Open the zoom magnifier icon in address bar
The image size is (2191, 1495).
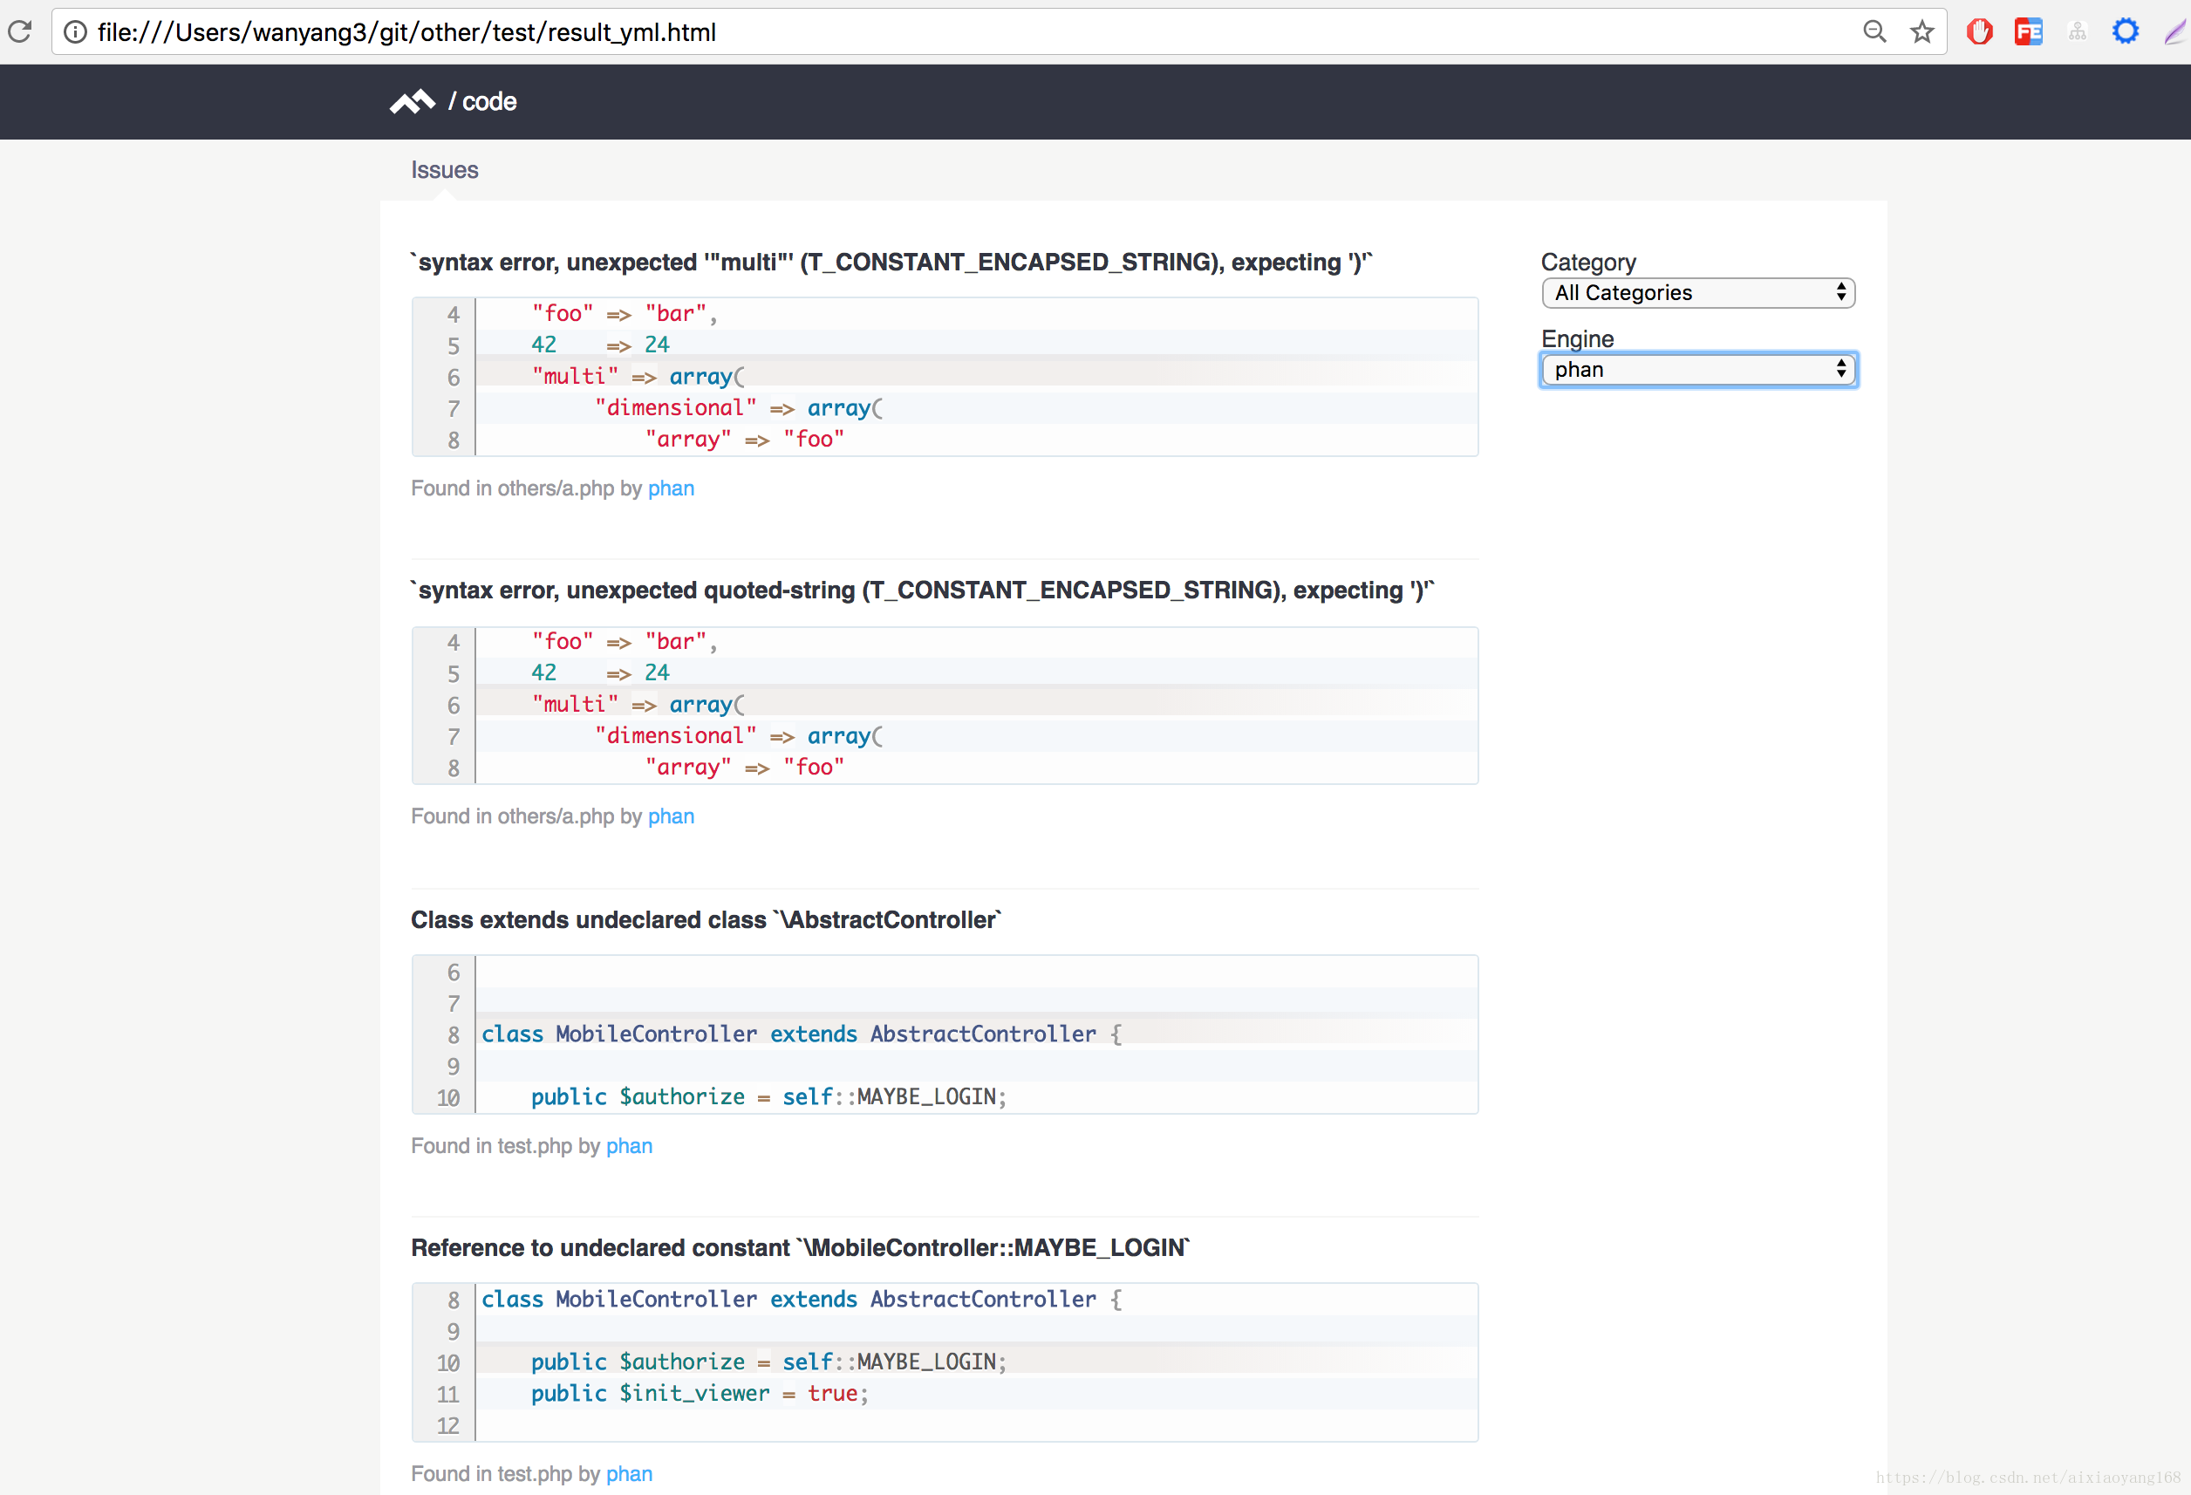[x=1874, y=32]
